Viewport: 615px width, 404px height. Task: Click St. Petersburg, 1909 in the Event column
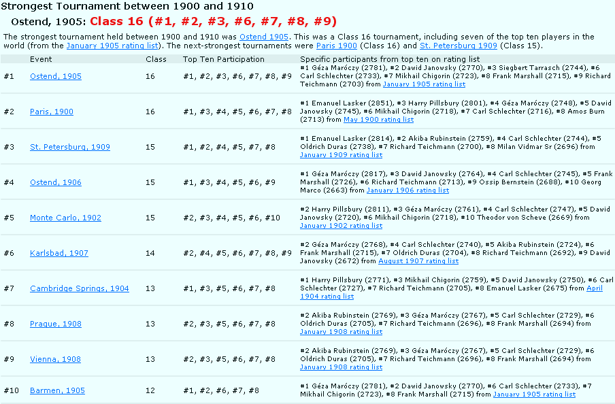69,147
